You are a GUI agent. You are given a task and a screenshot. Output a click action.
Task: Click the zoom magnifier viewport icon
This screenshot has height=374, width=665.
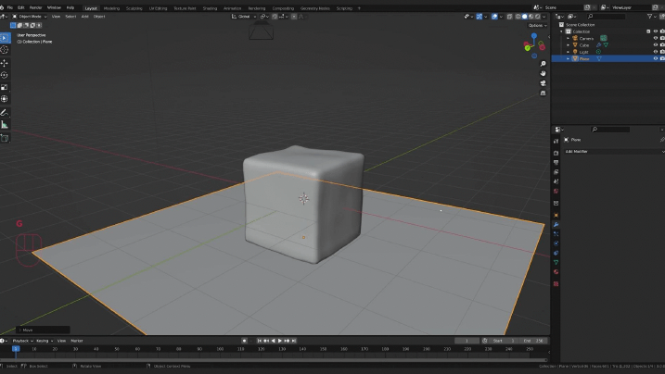[544, 64]
